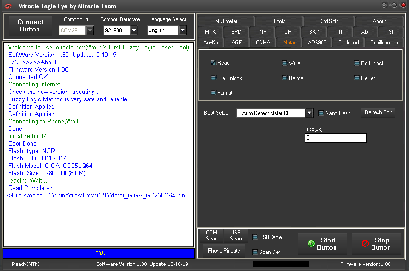Run a USB Scan
The image size is (409, 271).
pos(235,235)
